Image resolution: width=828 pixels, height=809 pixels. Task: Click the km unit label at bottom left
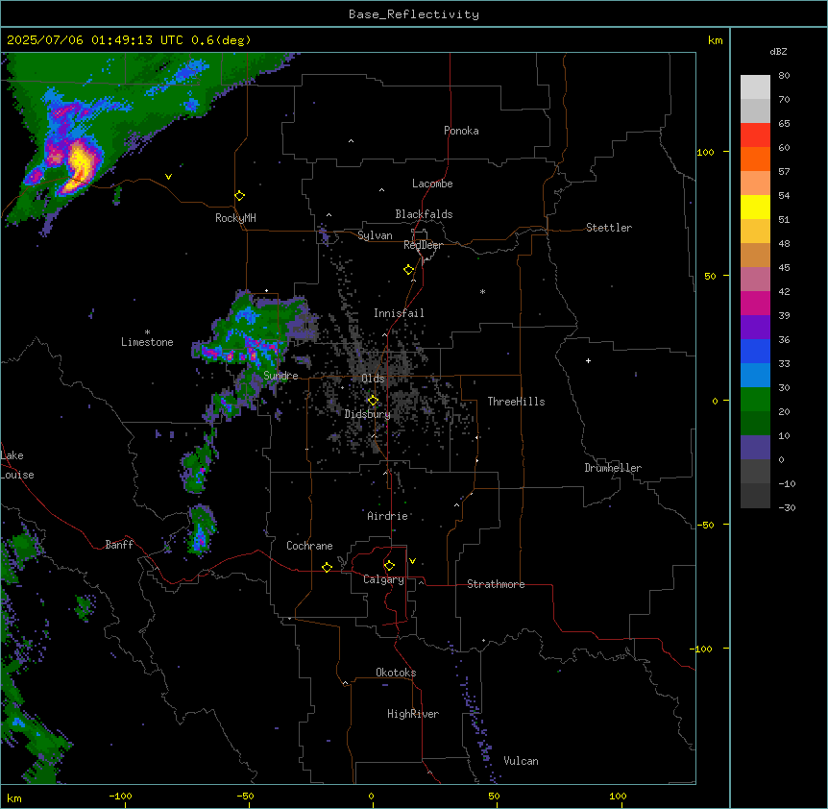click(x=14, y=797)
